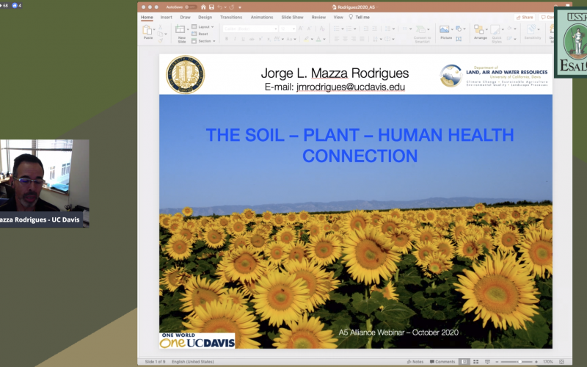Screen dimensions: 587x367
Task: Switch to the Draw tab
Action: click(x=186, y=17)
